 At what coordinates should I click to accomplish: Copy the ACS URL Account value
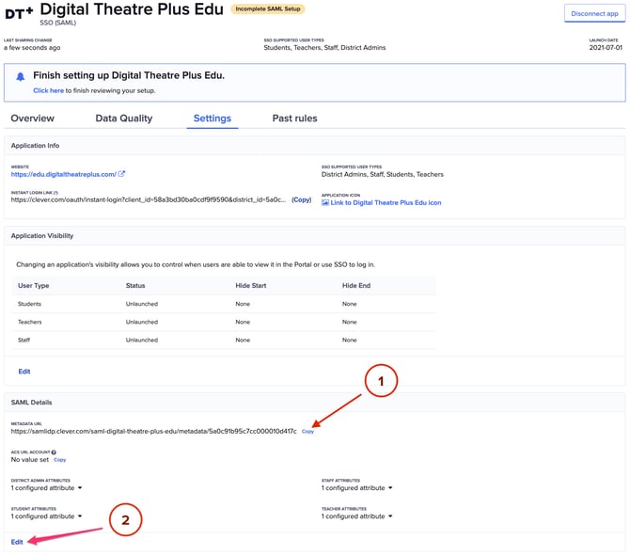coord(59,460)
